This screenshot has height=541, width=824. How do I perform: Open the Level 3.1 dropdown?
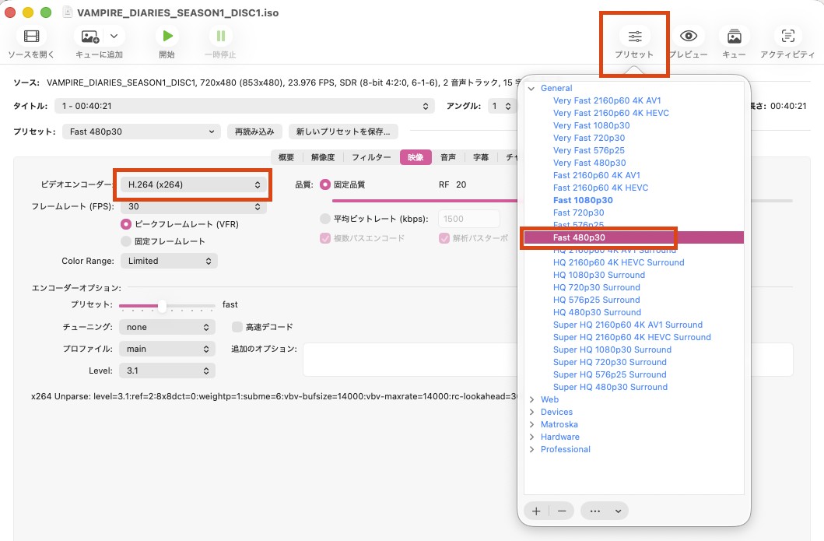167,371
